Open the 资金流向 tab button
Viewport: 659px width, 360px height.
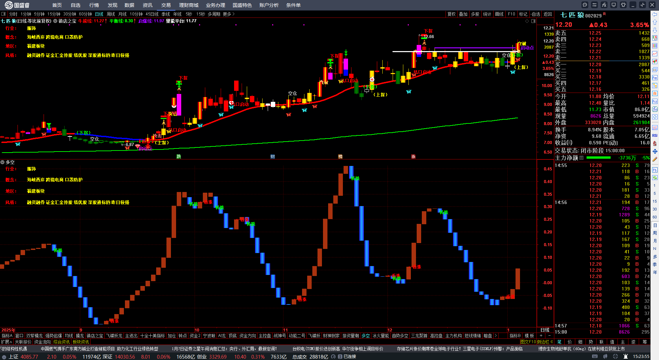[x=42, y=342]
